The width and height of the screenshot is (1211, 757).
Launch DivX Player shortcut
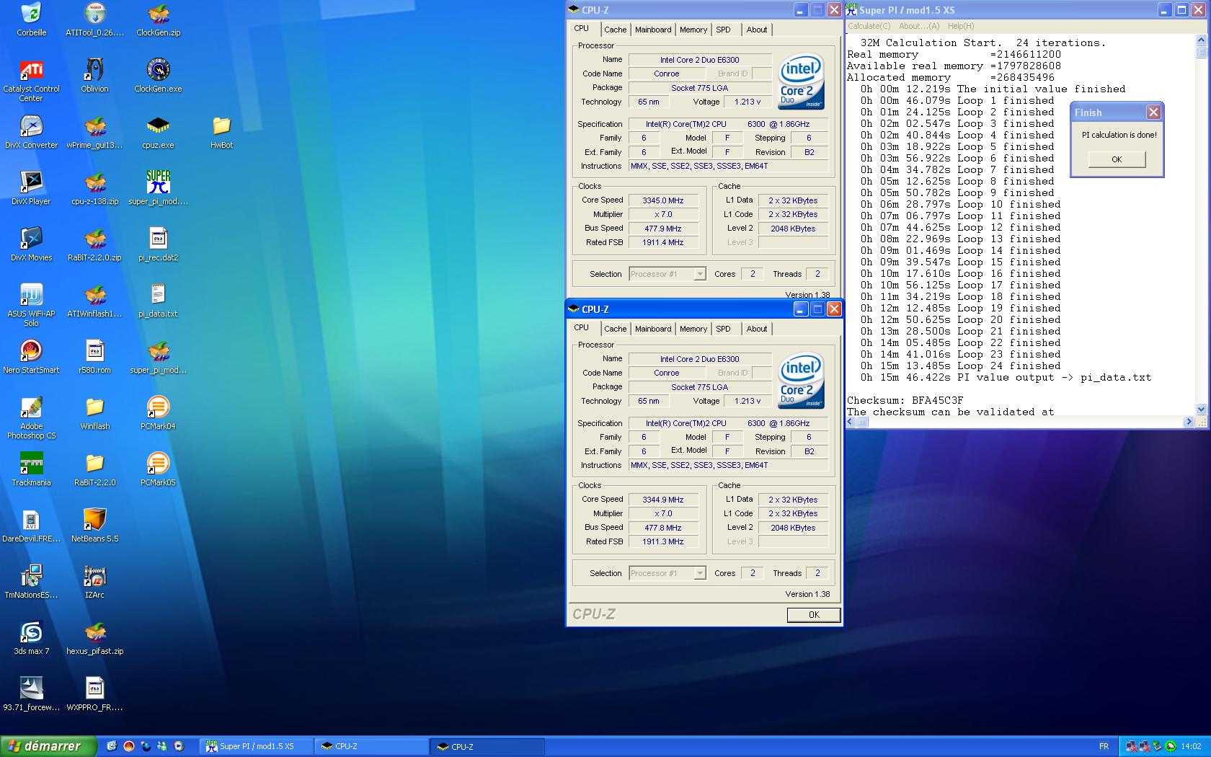pos(31,182)
